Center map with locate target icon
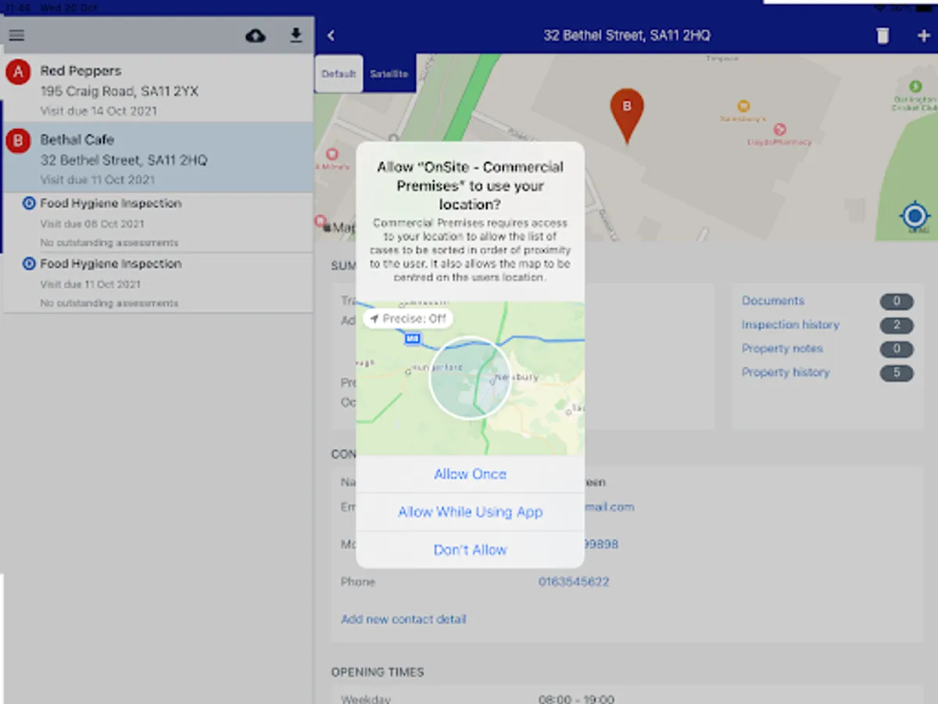Image resolution: width=938 pixels, height=704 pixels. 915,217
